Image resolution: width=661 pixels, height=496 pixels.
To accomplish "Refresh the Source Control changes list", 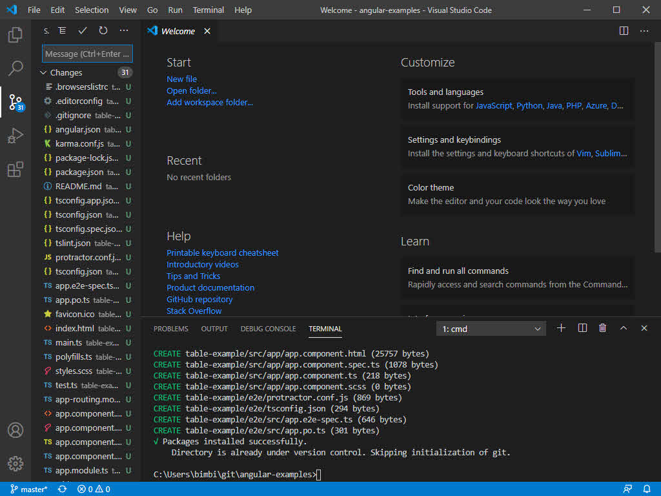I will pyautogui.click(x=103, y=31).
